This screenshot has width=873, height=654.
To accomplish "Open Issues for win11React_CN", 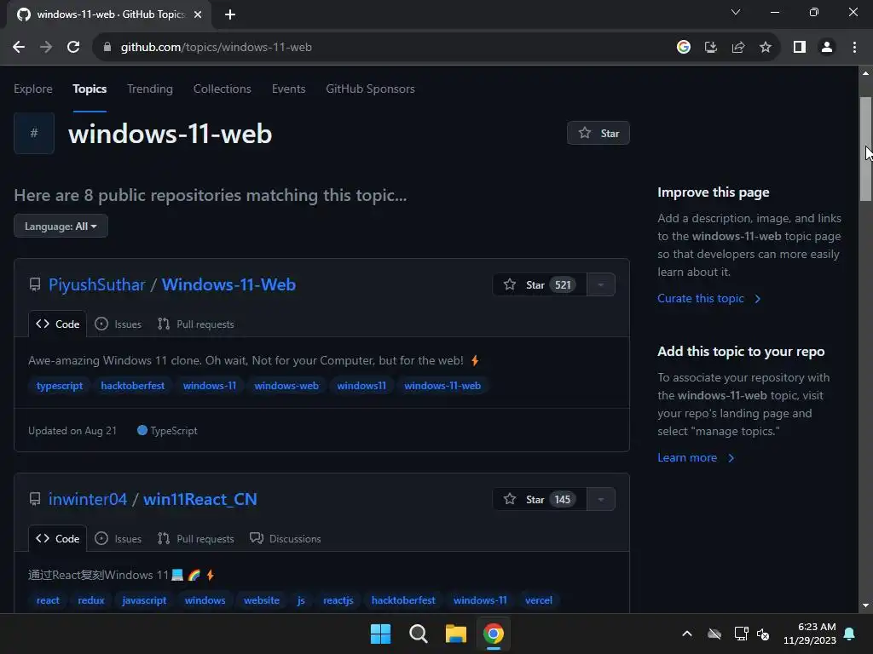I will click(x=118, y=538).
